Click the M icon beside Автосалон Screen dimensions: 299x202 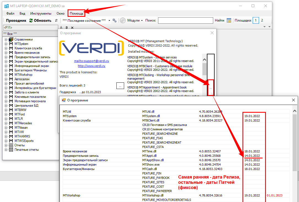[x=11, y=79]
